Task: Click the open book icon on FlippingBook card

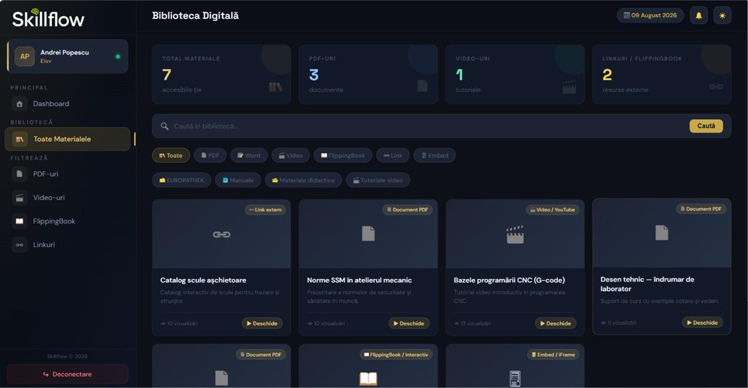Action: 368,378
